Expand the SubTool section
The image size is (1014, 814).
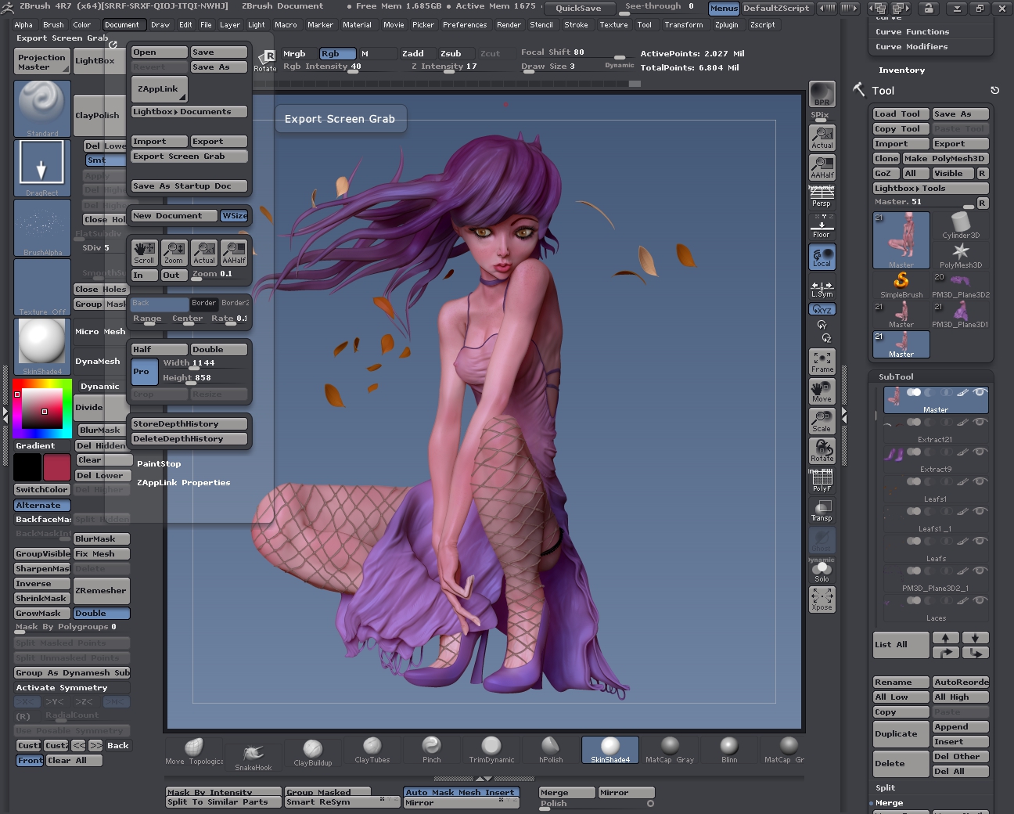tap(896, 377)
